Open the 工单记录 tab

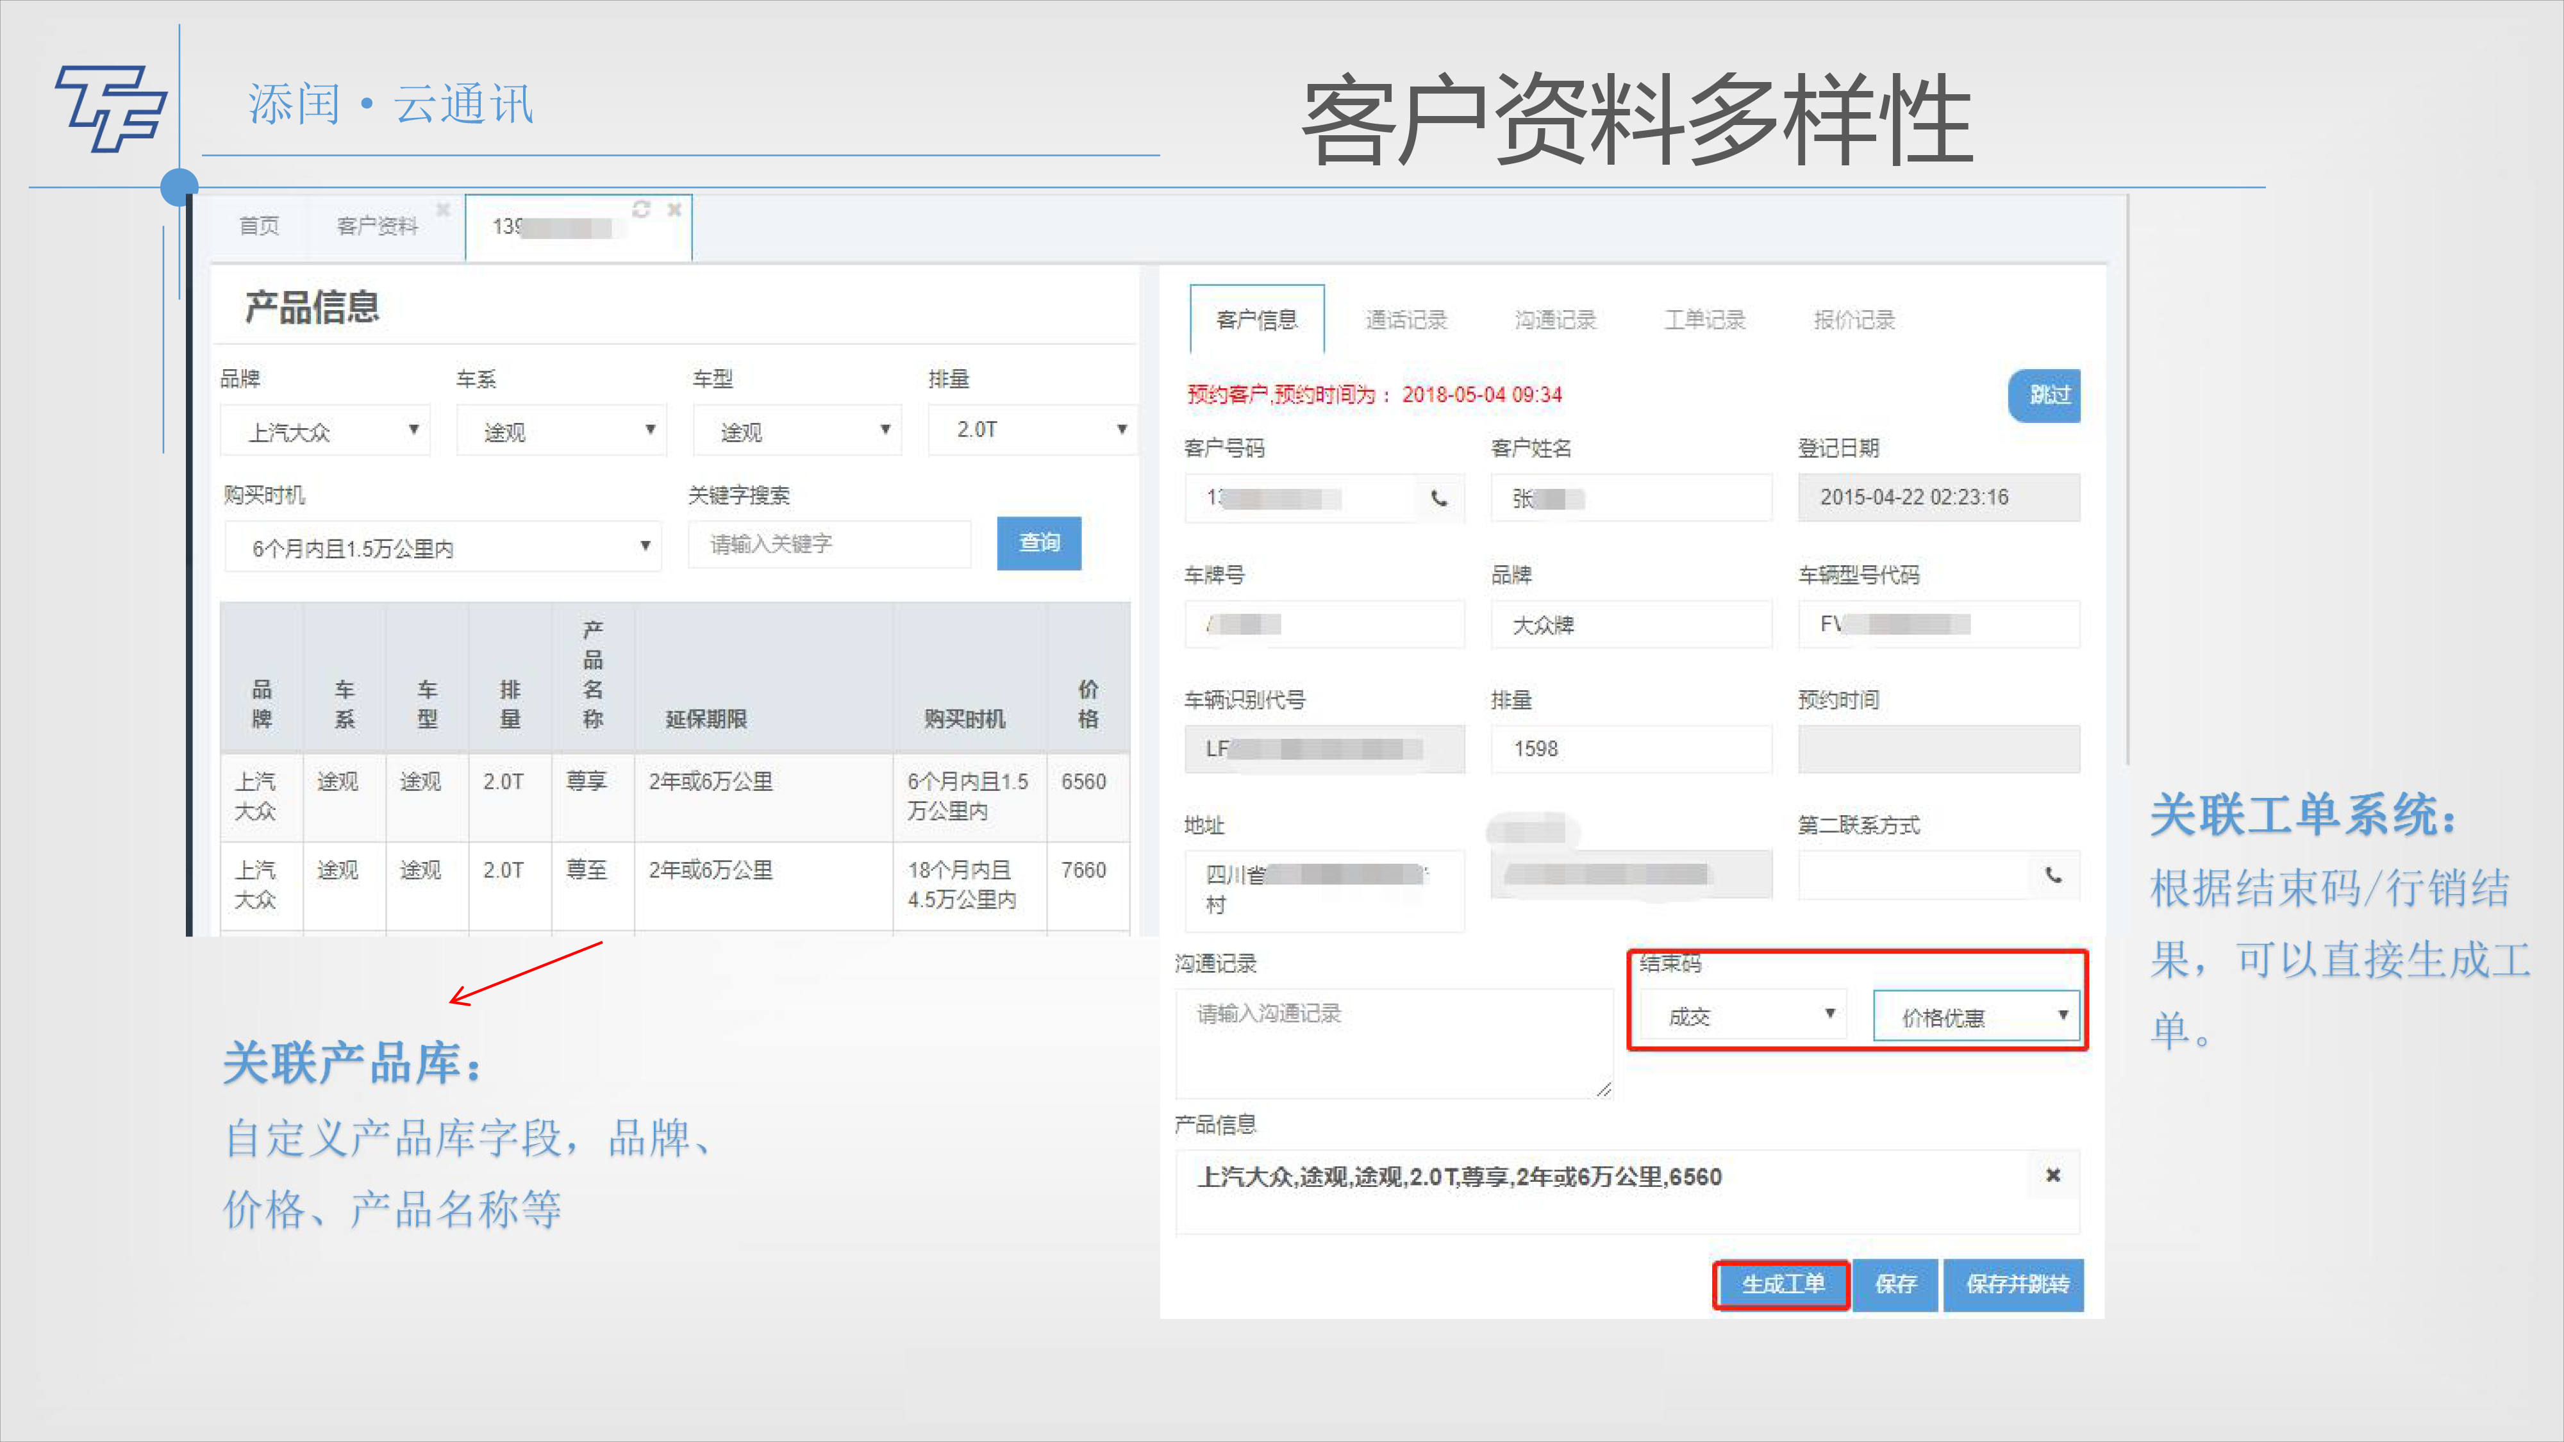[1704, 320]
